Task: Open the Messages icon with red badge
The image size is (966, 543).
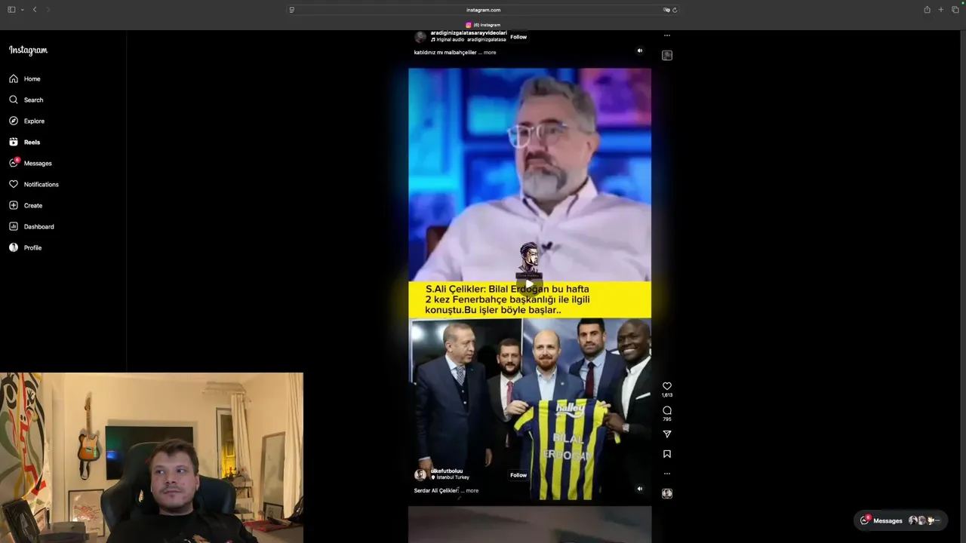Action: (x=14, y=163)
